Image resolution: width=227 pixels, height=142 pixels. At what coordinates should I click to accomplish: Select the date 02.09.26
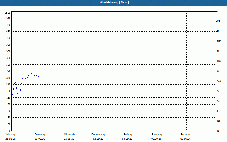[69, 139]
